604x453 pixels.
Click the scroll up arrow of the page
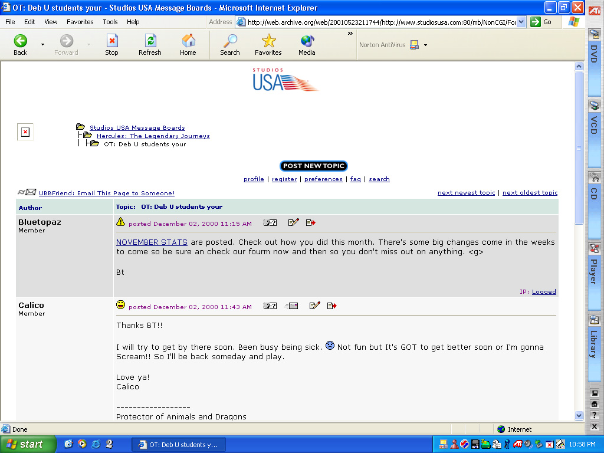tap(579, 66)
